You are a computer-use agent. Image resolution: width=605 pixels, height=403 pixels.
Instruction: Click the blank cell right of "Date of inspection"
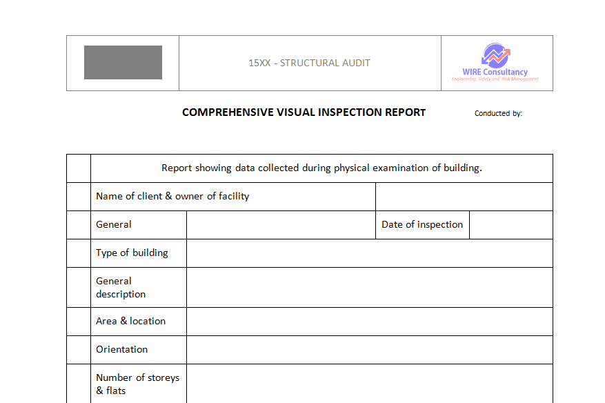(510, 224)
